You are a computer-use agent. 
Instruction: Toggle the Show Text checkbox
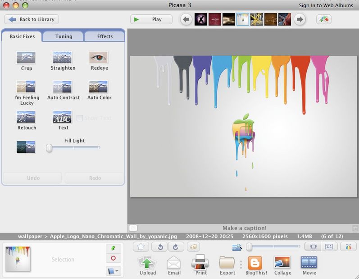(x=80, y=118)
